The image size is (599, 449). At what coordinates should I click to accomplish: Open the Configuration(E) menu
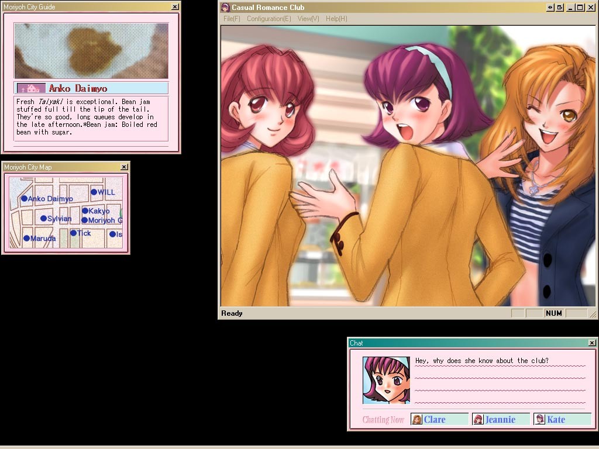click(x=268, y=19)
